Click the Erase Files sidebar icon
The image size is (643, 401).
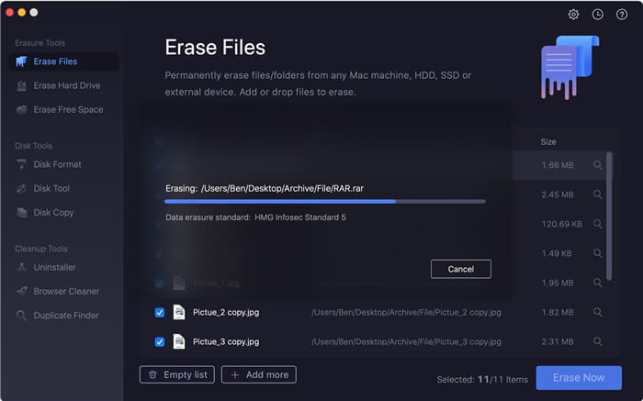click(21, 61)
